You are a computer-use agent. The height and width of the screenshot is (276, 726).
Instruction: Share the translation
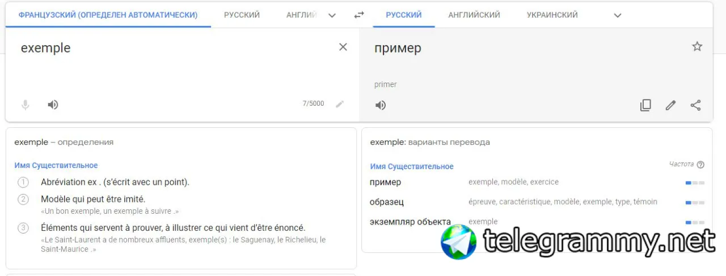pyautogui.click(x=696, y=105)
